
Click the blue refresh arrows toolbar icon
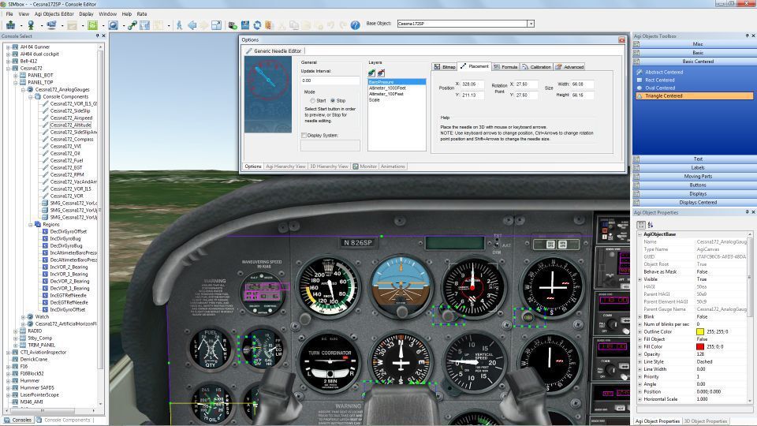[257, 24]
